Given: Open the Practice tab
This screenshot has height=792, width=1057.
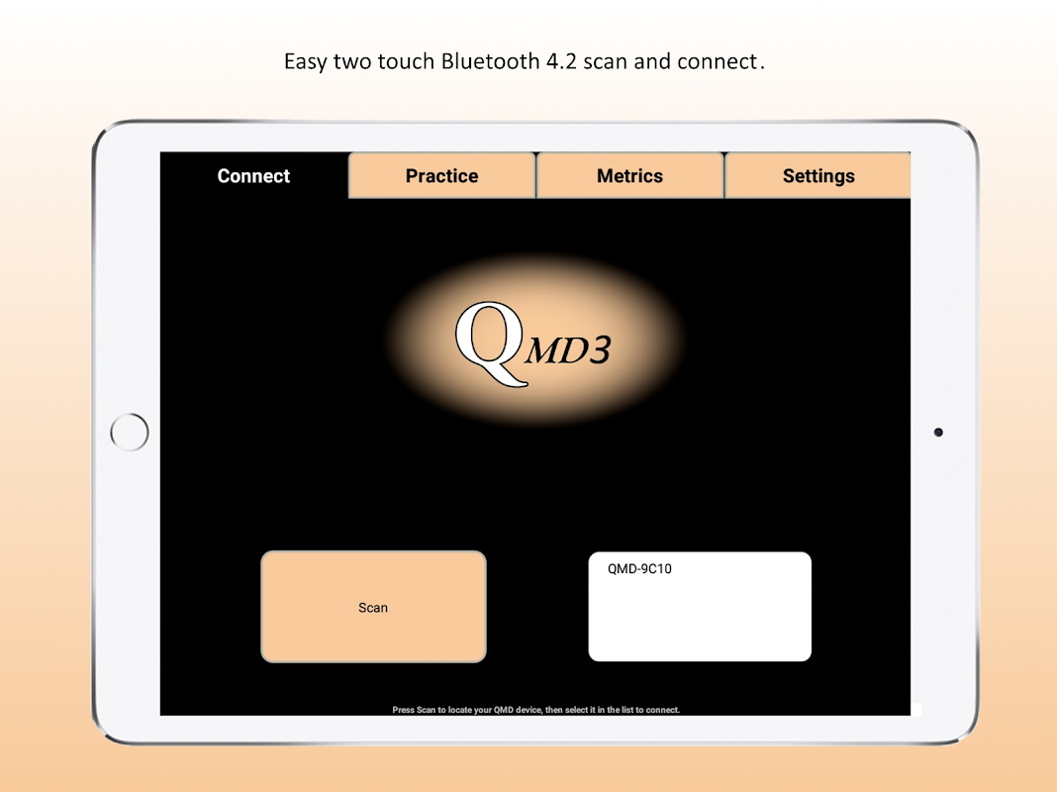Looking at the screenshot, I should pyautogui.click(x=441, y=176).
